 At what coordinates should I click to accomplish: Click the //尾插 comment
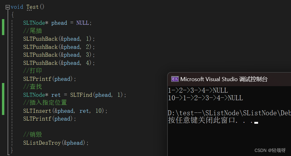(x=33, y=31)
